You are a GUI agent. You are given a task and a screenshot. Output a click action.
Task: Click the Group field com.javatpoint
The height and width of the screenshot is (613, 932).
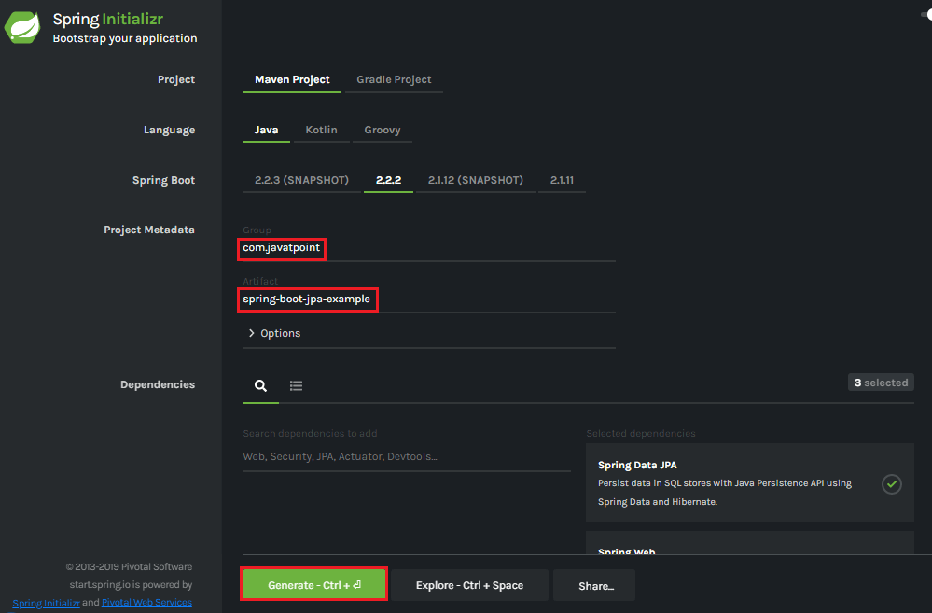[x=428, y=248]
